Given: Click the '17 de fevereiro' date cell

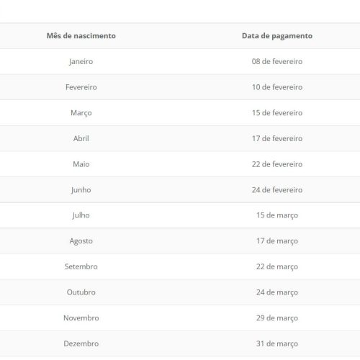Looking at the screenshot, I should click(x=277, y=138).
